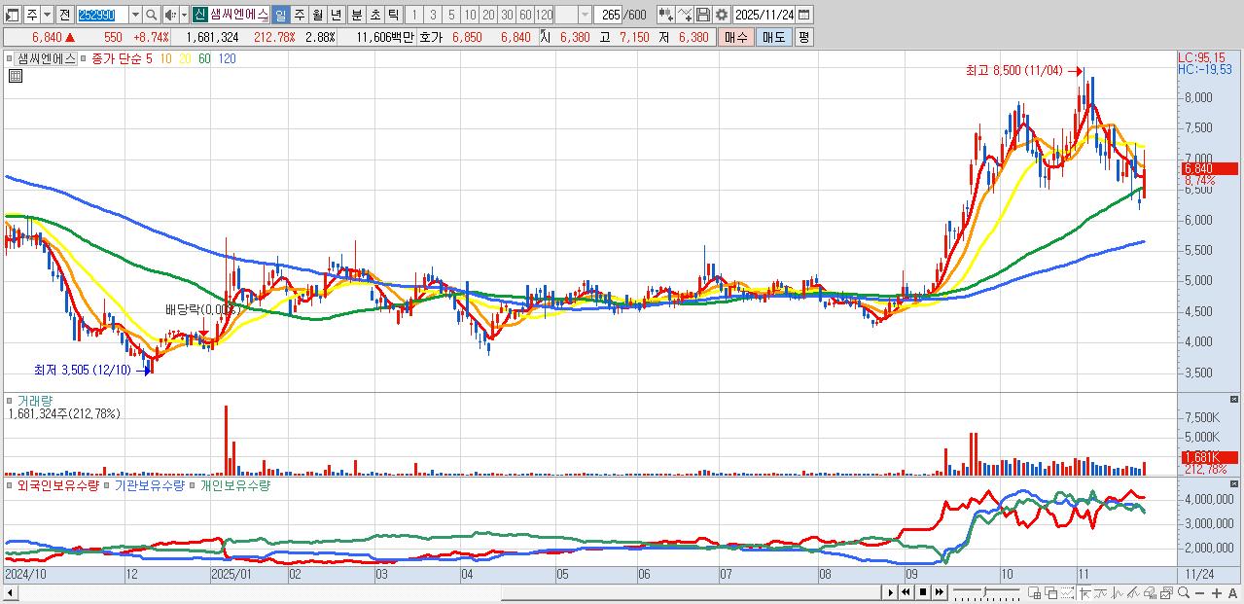The height and width of the screenshot is (604, 1244).
Task: Select the 1 interval tab
Action: coord(413,15)
